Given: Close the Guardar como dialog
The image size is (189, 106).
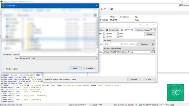Looking at the screenshot, I should coord(96,6).
